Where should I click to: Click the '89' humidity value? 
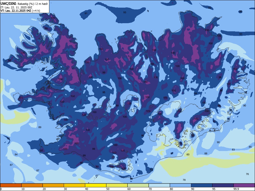(x=40, y=127)
